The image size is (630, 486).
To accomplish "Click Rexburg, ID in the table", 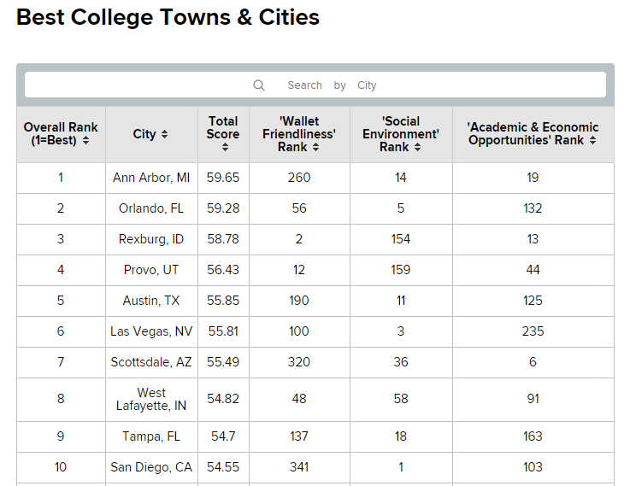I will [151, 239].
